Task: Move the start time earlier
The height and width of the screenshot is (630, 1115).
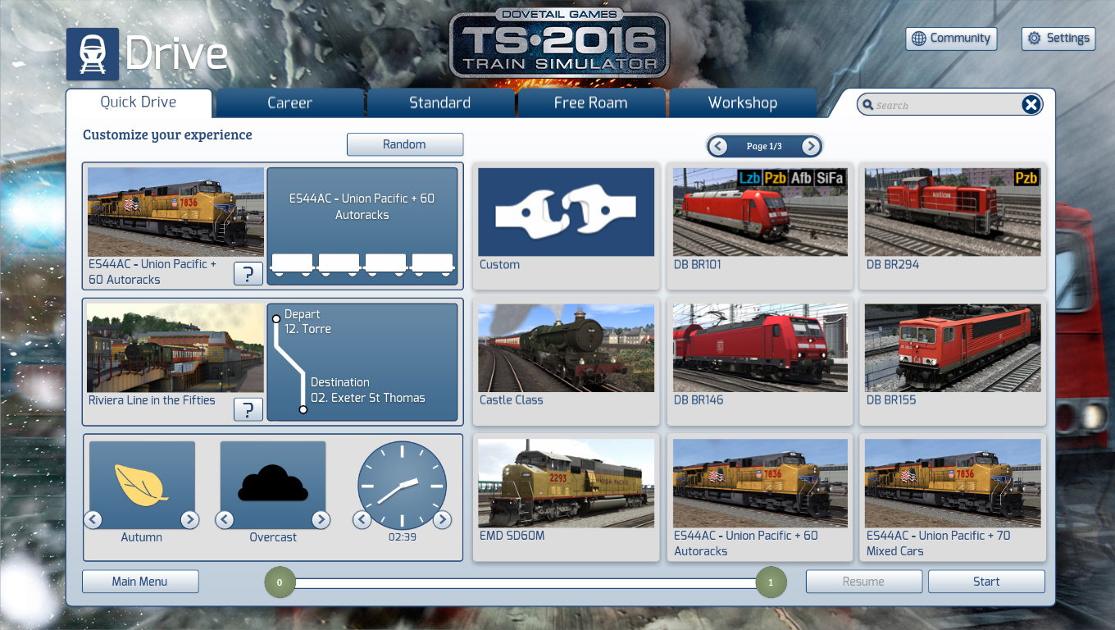Action: [x=362, y=519]
